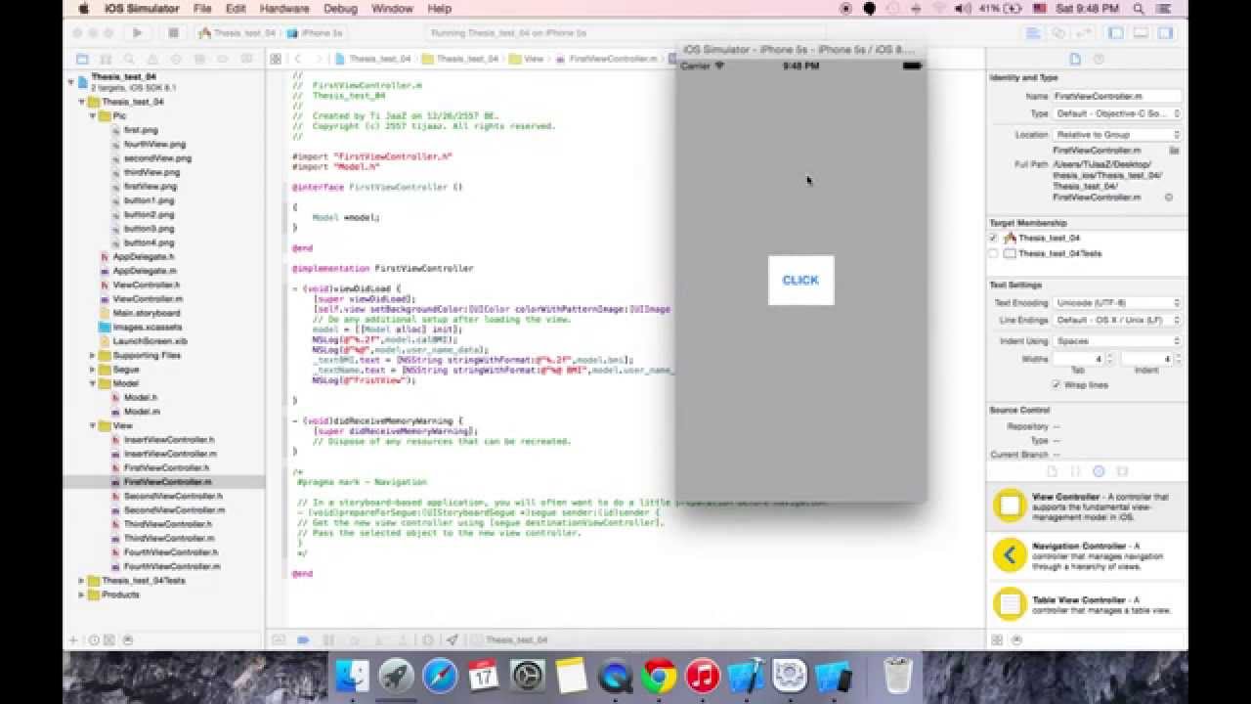Click the simulate location arrow in debug bar
The width and height of the screenshot is (1251, 704).
point(452,640)
